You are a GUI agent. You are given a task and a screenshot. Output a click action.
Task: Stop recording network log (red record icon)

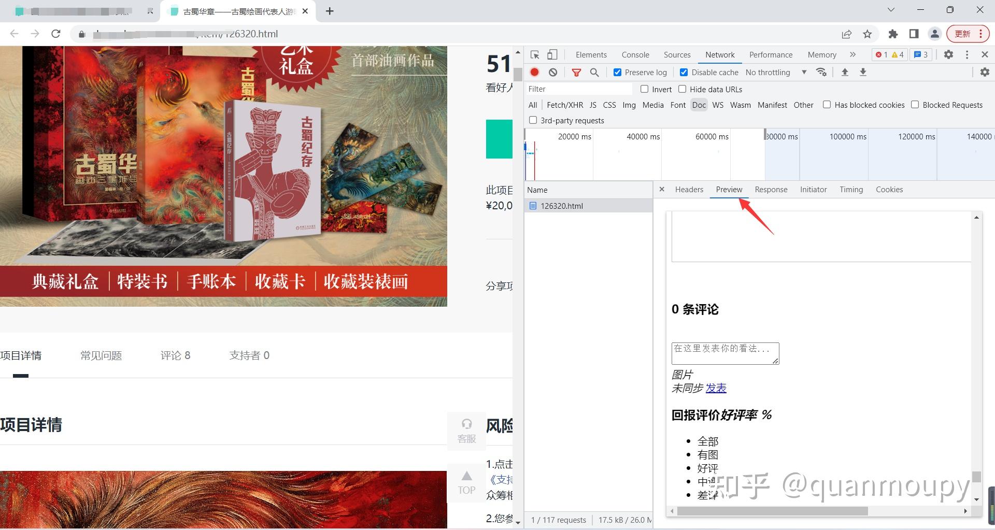coord(534,72)
